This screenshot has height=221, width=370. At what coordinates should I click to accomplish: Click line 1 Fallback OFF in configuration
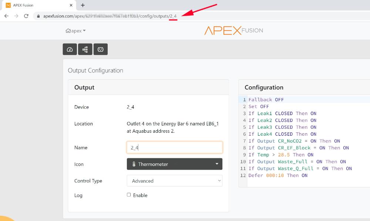[x=266, y=100]
